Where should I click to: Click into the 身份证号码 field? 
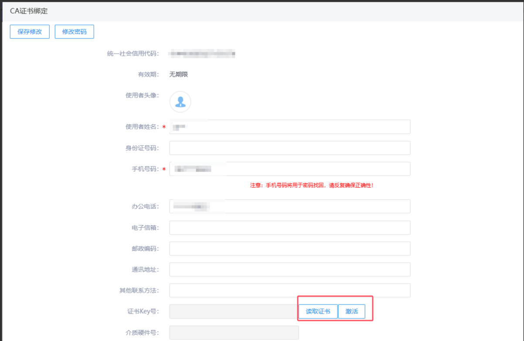[289, 148]
